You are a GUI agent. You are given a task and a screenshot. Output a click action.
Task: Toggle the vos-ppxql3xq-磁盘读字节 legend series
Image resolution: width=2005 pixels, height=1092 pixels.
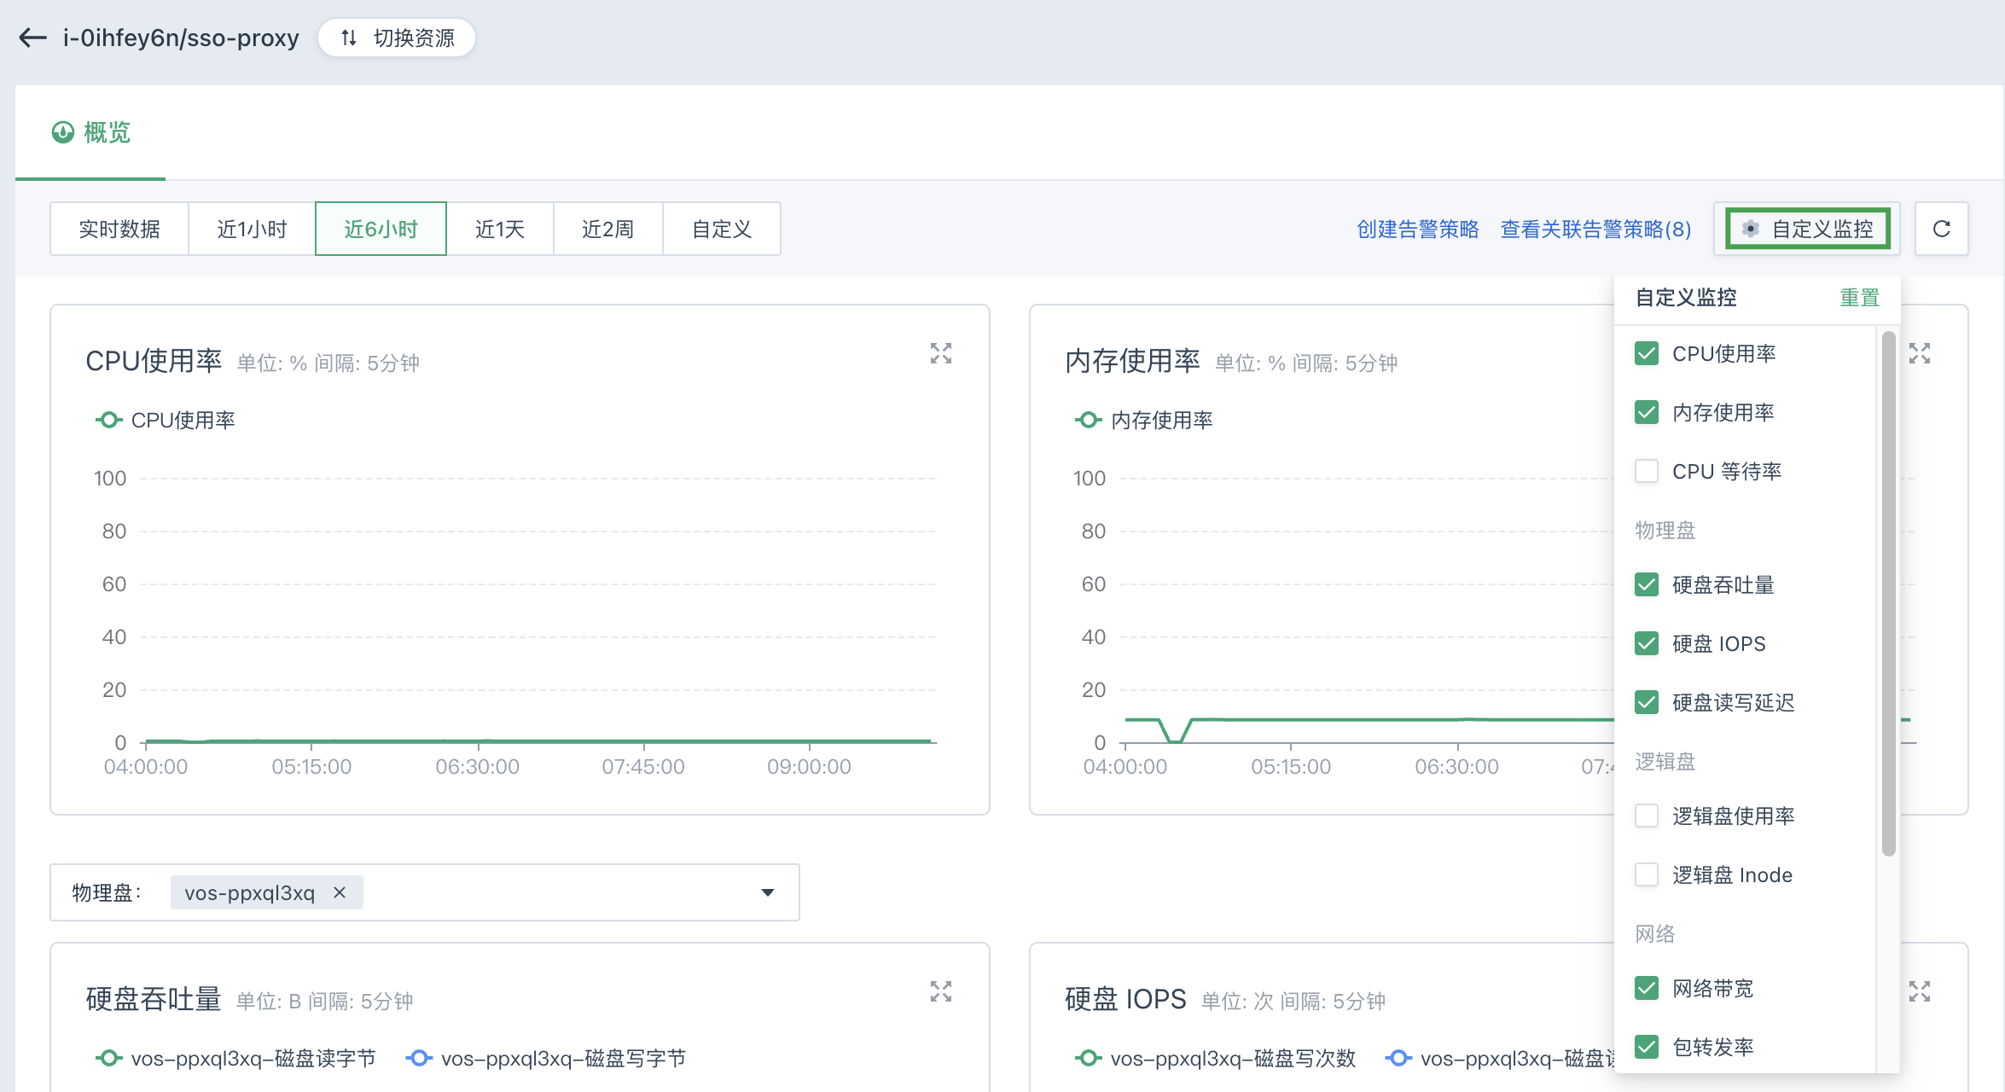point(235,1058)
